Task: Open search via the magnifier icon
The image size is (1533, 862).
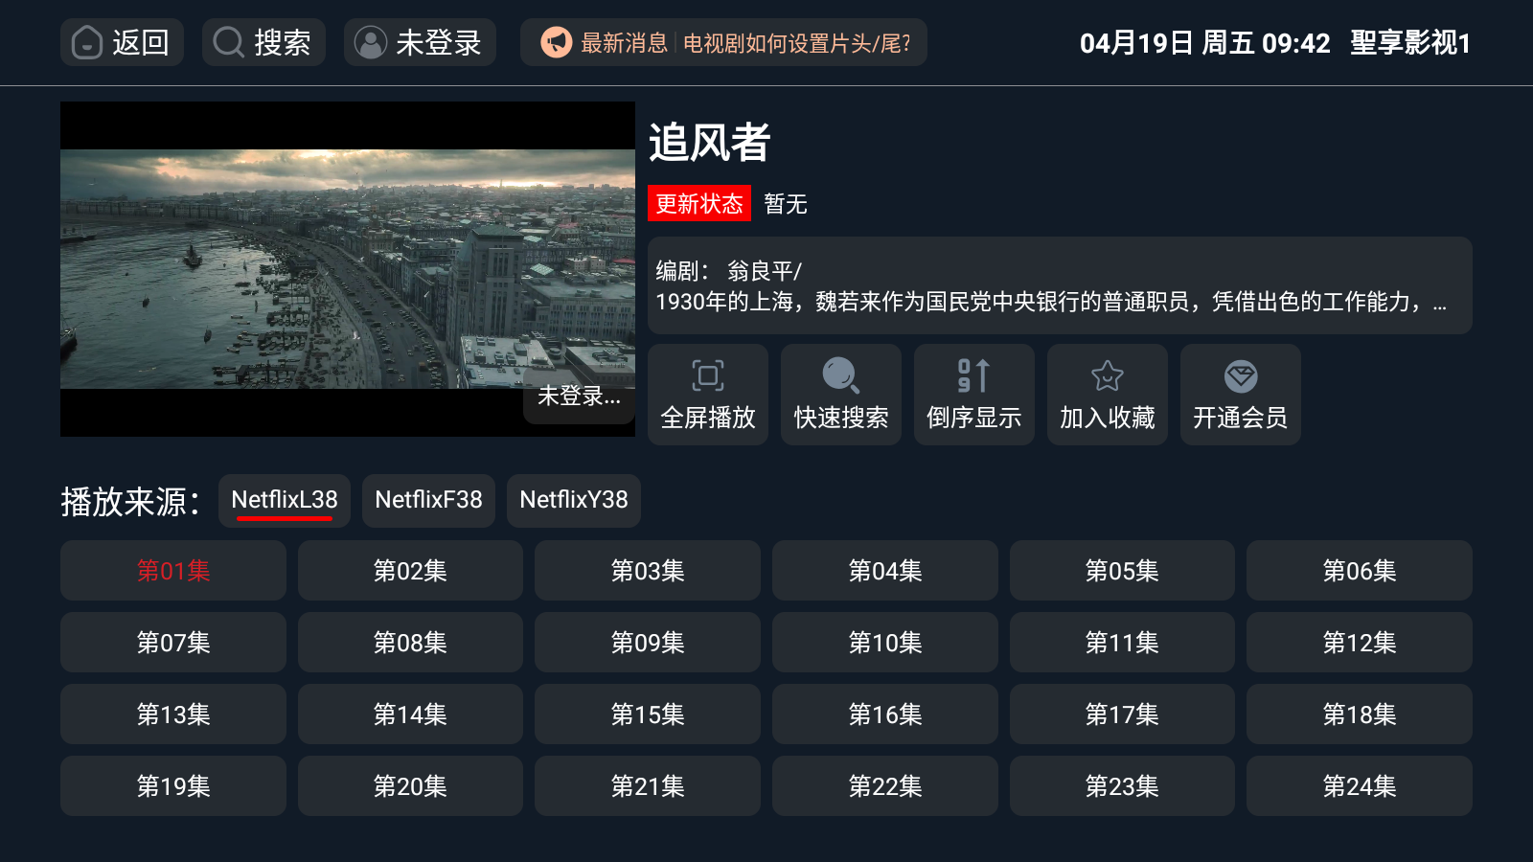Action: tap(228, 43)
